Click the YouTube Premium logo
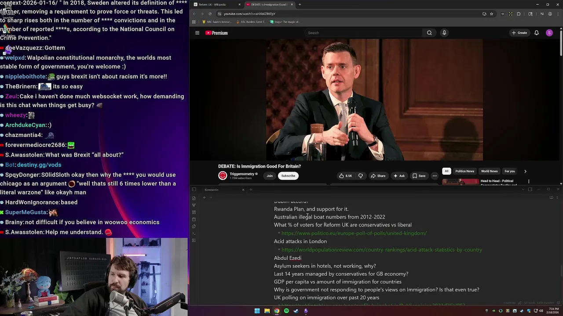563x316 pixels. (x=216, y=33)
